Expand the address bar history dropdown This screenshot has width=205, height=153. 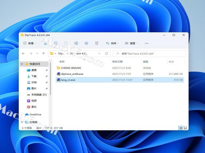click(99, 53)
